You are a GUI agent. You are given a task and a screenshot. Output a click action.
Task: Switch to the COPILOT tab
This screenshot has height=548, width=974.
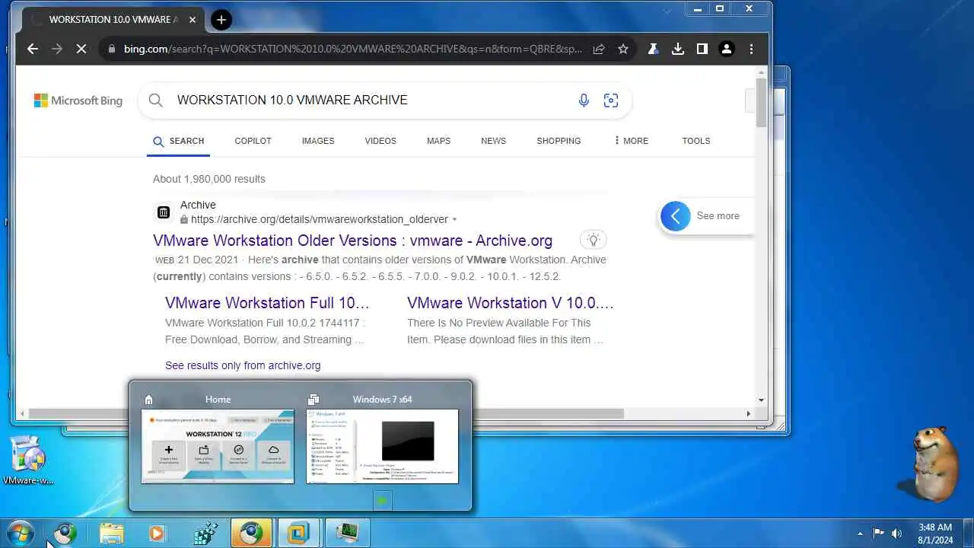(x=253, y=141)
